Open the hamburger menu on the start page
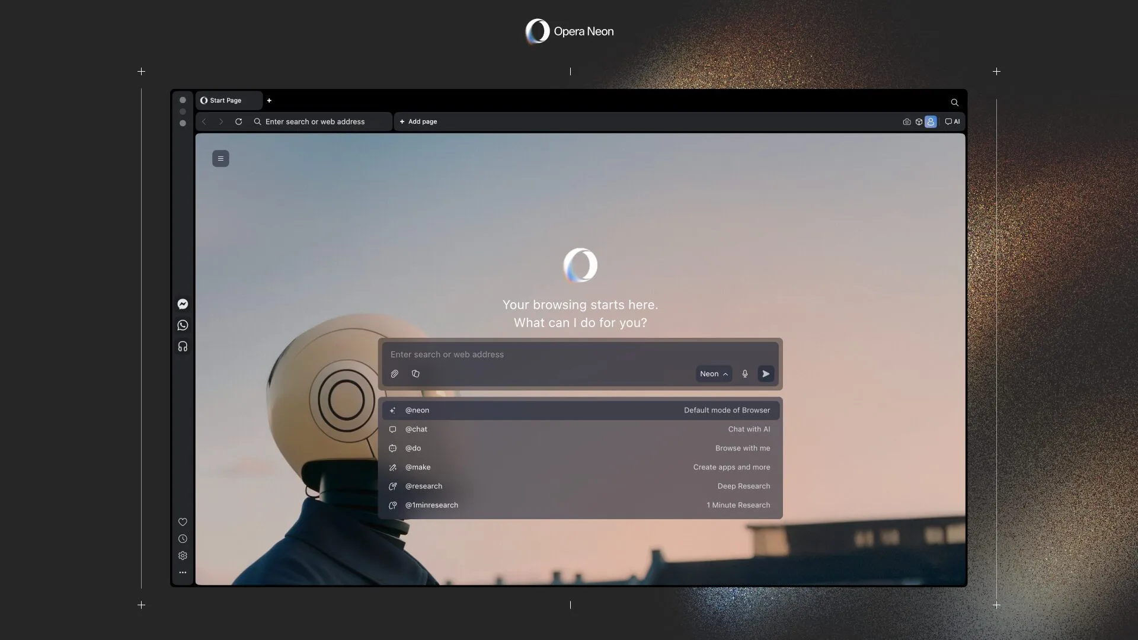The width and height of the screenshot is (1138, 640). coord(220,158)
